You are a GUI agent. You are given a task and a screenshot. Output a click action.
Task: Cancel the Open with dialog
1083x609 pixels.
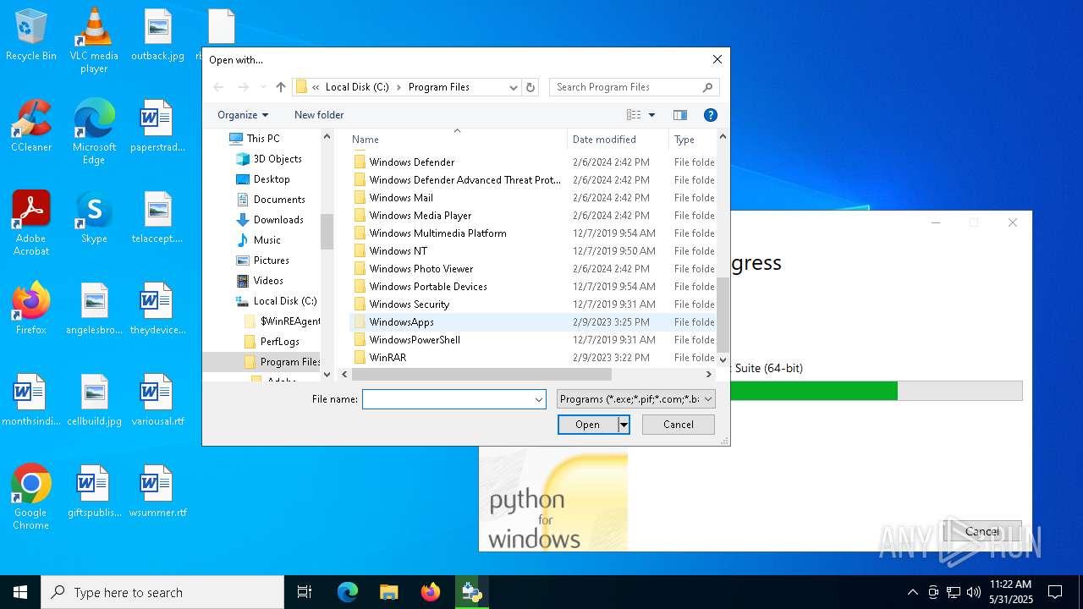point(679,425)
